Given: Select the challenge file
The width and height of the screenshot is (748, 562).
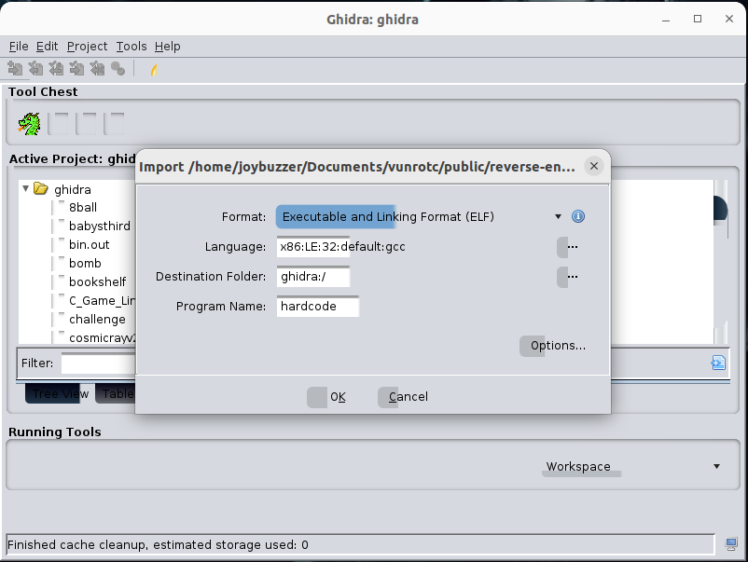Looking at the screenshot, I should point(97,320).
